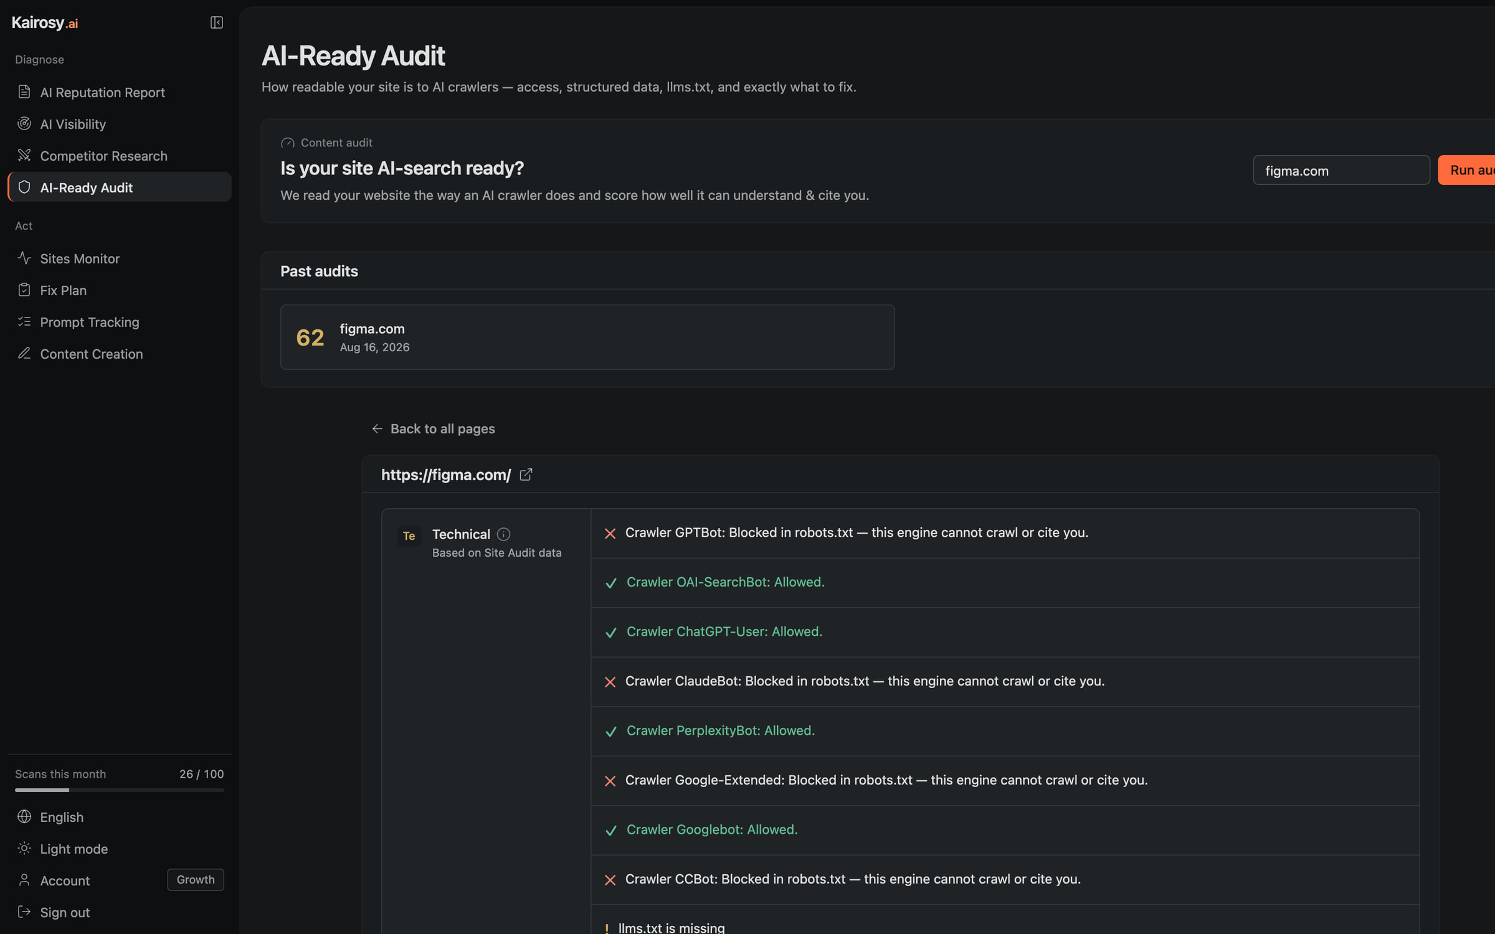The width and height of the screenshot is (1495, 934).
Task: Click the AI Visibility target icon
Action: [24, 123]
